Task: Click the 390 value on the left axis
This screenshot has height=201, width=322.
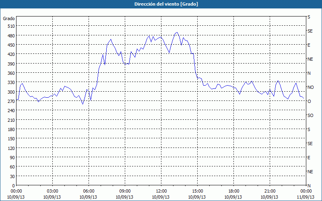Action: (11, 64)
